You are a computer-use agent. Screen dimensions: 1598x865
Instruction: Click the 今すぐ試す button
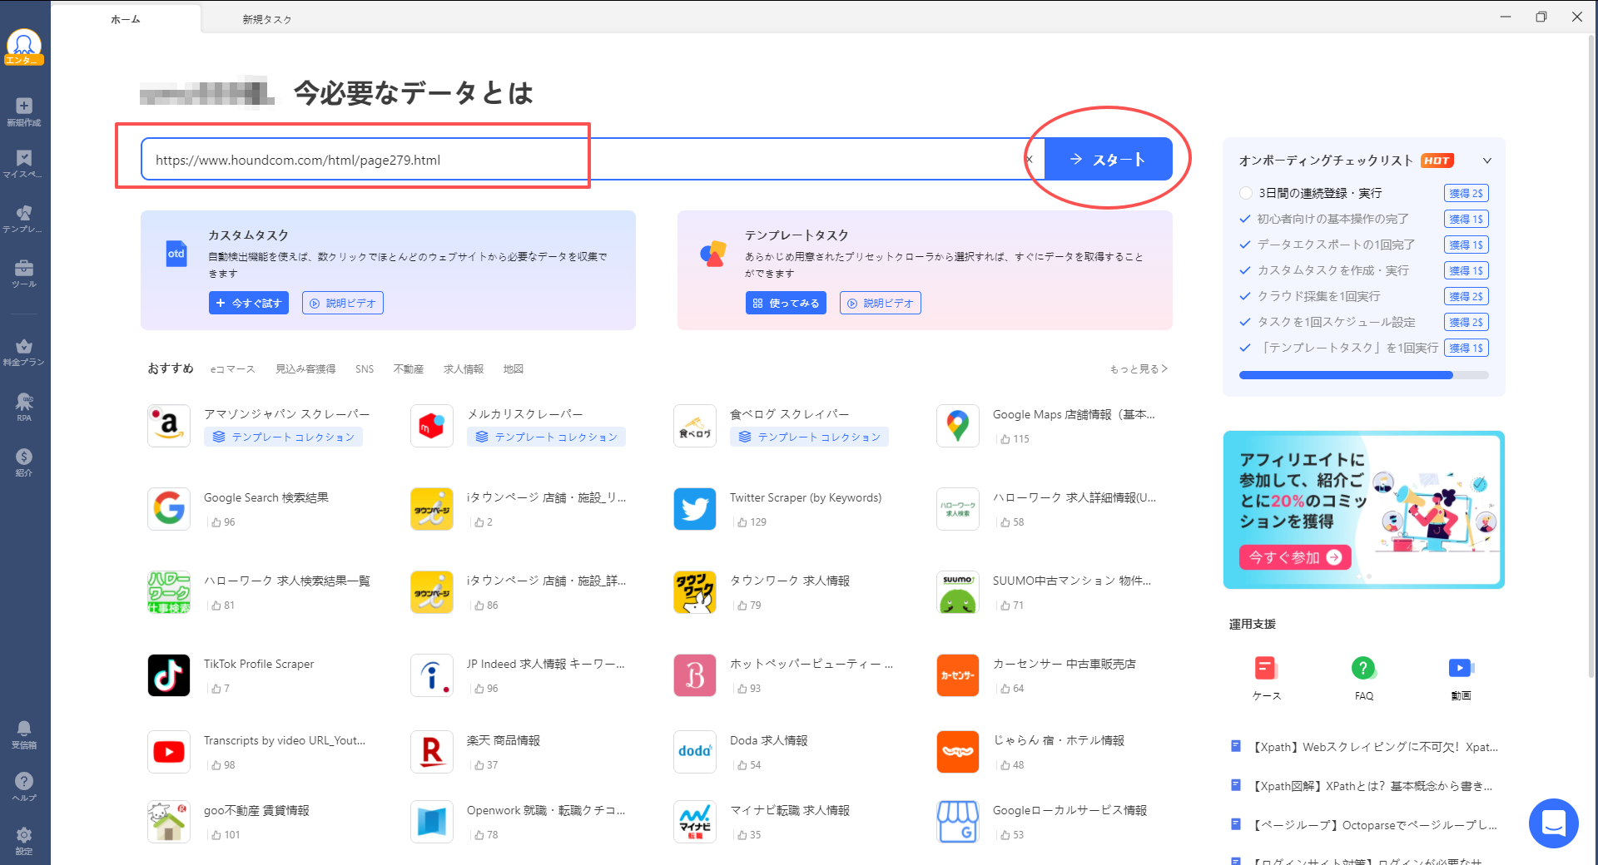click(x=249, y=304)
